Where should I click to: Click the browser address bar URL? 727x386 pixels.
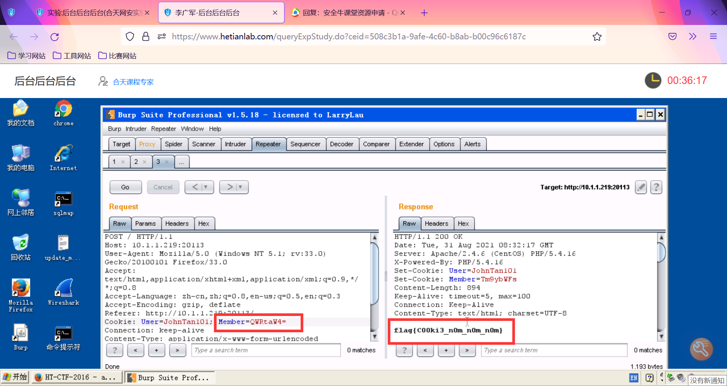pos(348,37)
